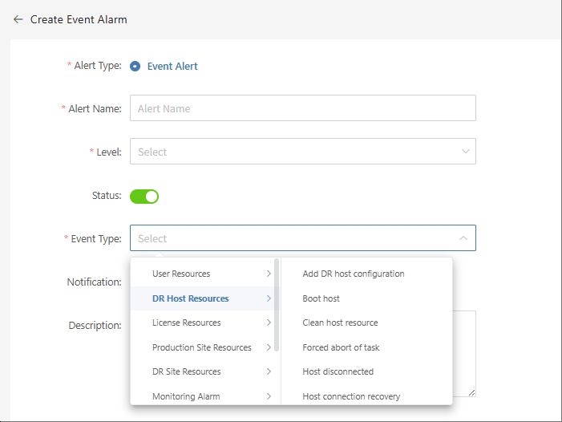This screenshot has width=562, height=422.
Task: Click the category list scrollbar
Action: coord(277,305)
